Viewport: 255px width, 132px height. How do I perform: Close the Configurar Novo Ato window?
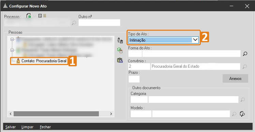247,6
